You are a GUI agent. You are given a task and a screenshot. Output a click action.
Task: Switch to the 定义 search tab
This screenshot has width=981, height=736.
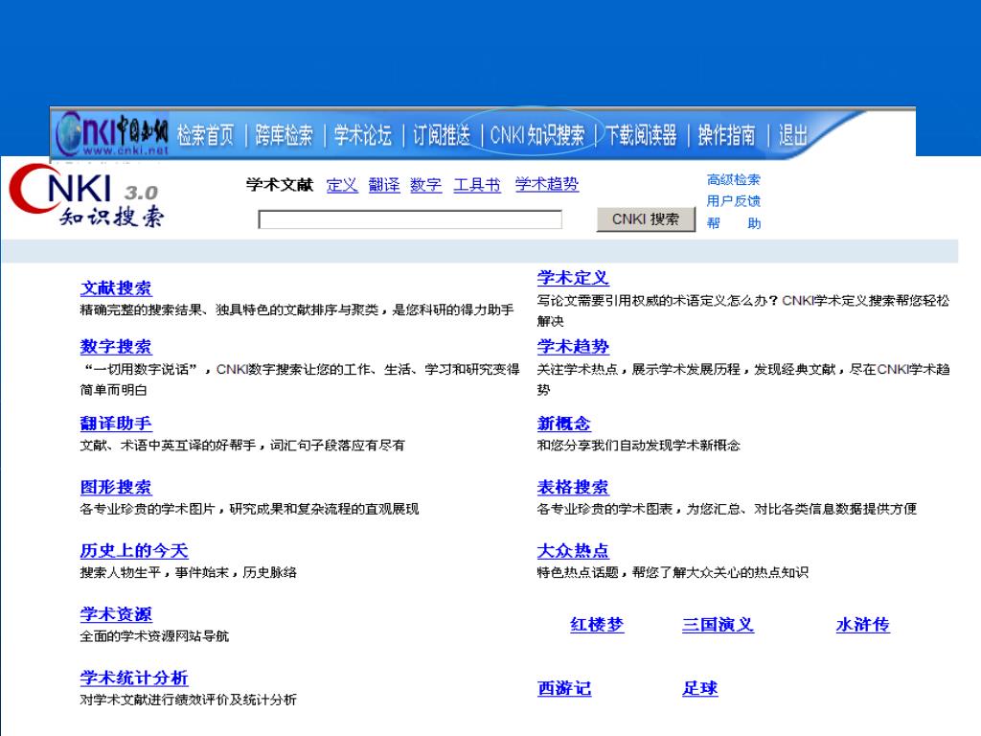click(342, 185)
